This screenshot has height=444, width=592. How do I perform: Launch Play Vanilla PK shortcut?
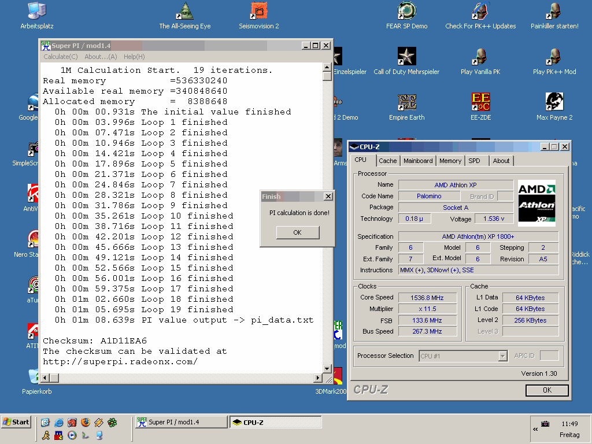[480, 61]
